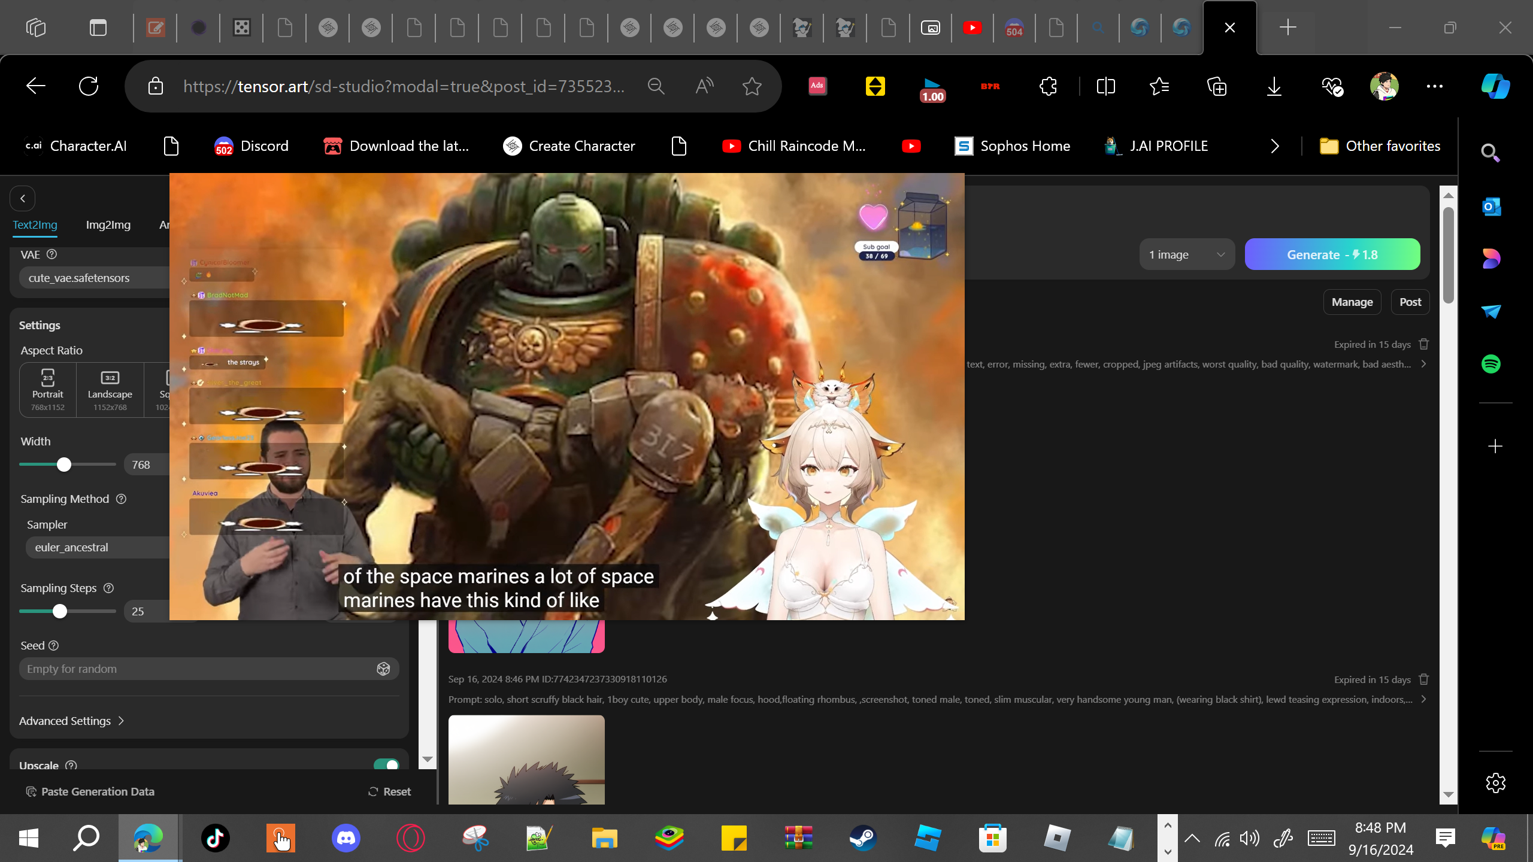Click Paste Generation Data

click(90, 791)
